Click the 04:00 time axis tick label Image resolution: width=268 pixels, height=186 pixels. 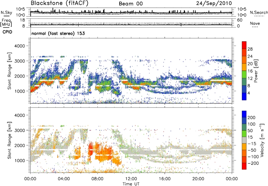64,179
